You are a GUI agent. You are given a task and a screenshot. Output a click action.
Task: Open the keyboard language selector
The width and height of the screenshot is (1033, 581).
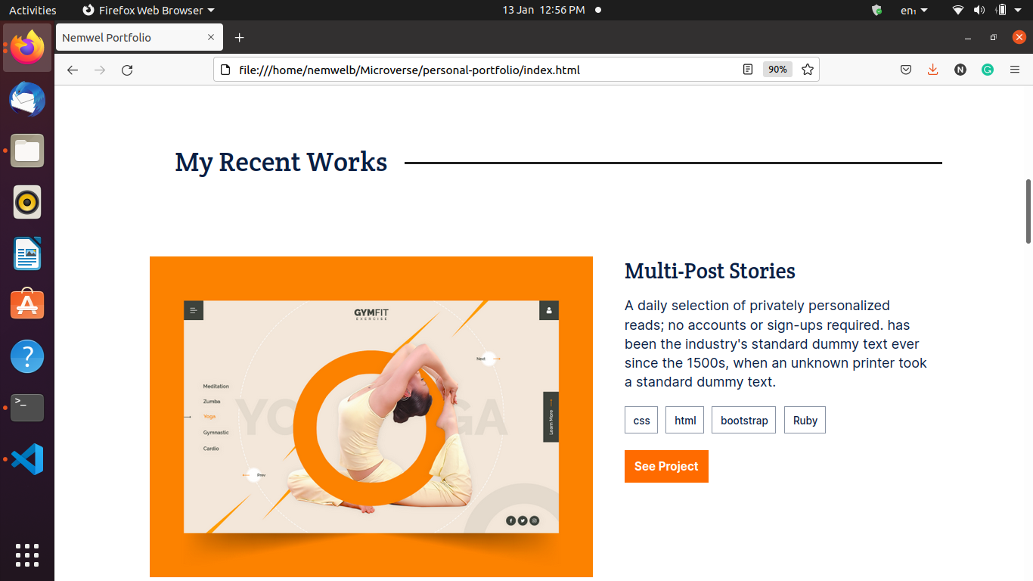pos(914,10)
